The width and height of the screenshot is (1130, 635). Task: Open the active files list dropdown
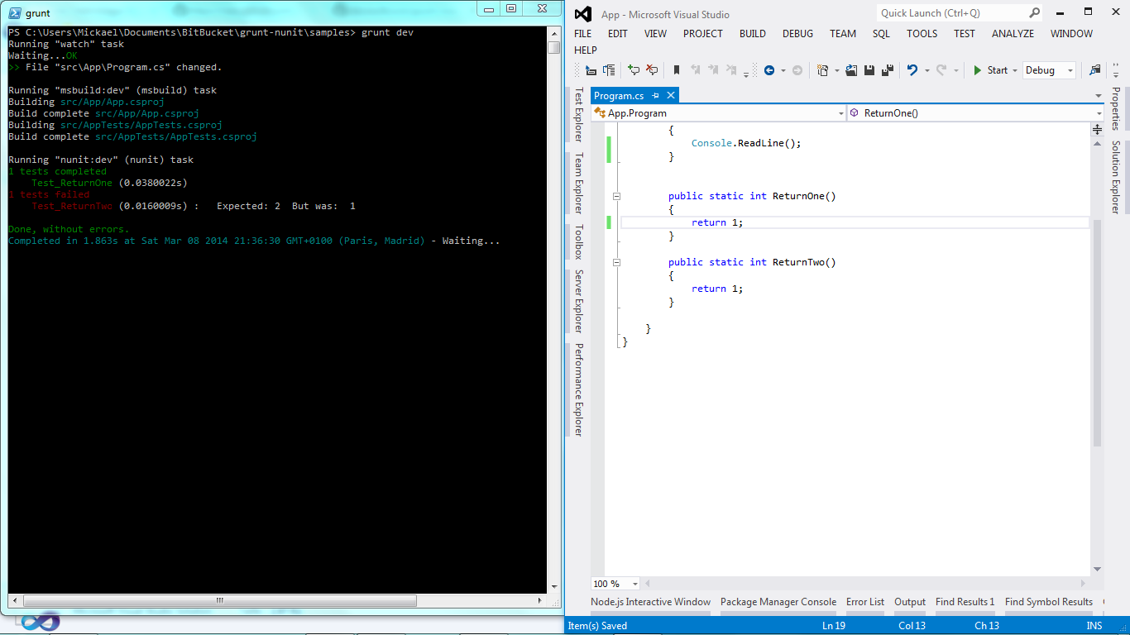[x=1098, y=97]
